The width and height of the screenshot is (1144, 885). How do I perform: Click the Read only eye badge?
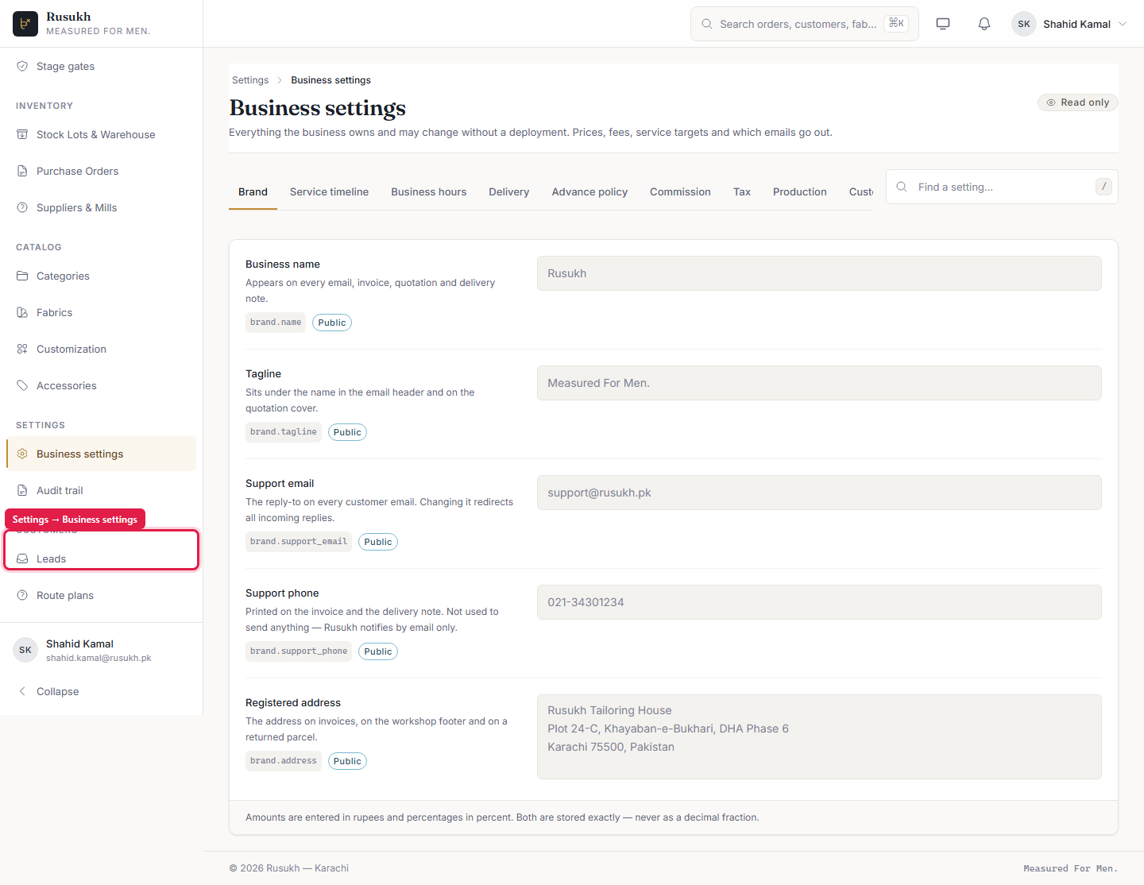1077,102
